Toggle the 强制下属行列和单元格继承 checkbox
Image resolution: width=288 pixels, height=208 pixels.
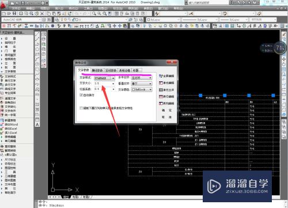tap(81, 108)
